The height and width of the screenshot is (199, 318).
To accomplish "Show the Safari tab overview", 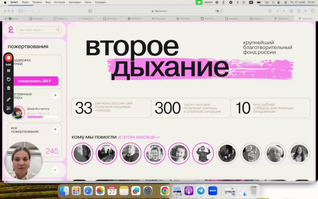I will point(313,11).
